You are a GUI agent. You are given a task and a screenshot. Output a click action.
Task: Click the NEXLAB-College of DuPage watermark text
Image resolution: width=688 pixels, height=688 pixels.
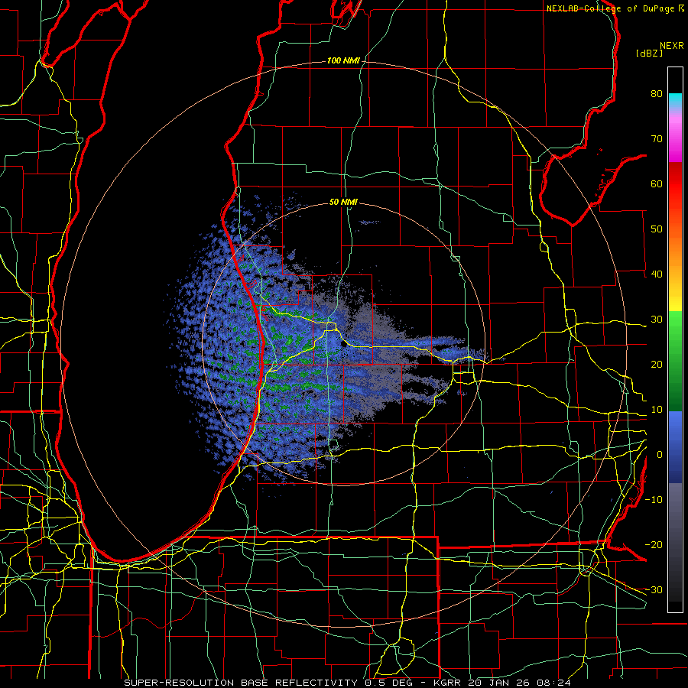[x=610, y=8]
